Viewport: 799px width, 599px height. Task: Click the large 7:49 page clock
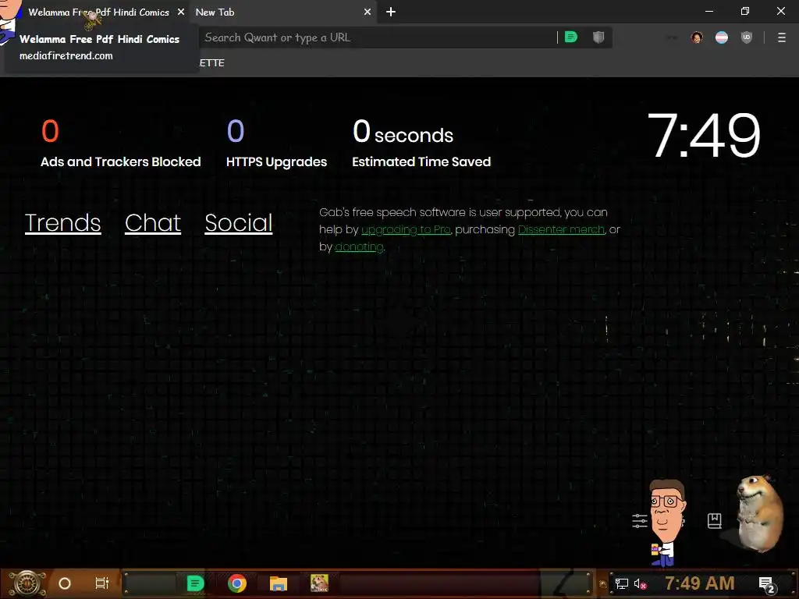point(704,136)
